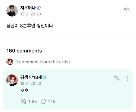The width and height of the screenshot is (136, 112).
Task: Click the 1.8K like count
Action: click(33, 101)
